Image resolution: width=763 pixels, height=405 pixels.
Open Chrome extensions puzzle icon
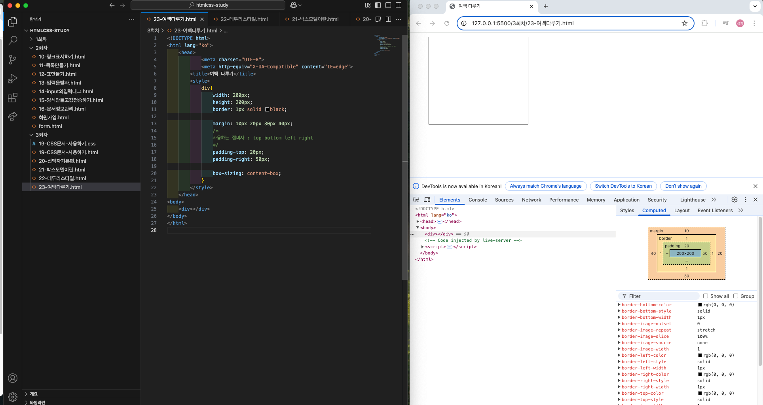704,23
